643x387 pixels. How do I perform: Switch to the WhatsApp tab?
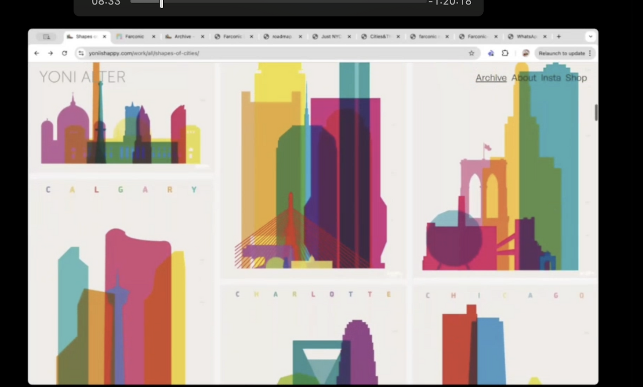527,37
